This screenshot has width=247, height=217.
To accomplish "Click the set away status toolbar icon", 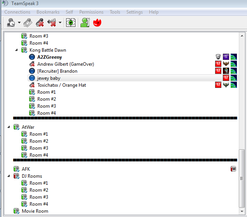I will pos(11,23).
